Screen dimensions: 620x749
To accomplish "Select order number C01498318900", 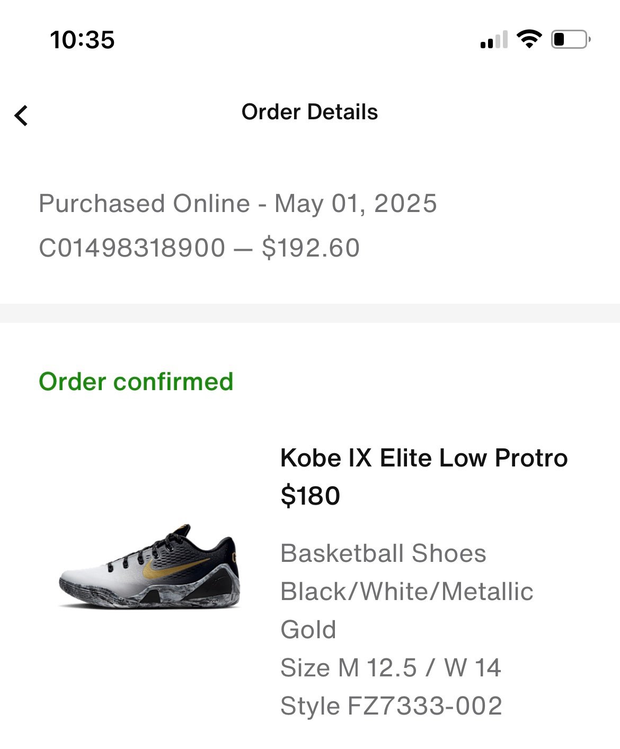I will pyautogui.click(x=132, y=248).
